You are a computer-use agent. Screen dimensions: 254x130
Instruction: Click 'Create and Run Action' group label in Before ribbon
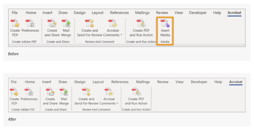tap(141, 42)
